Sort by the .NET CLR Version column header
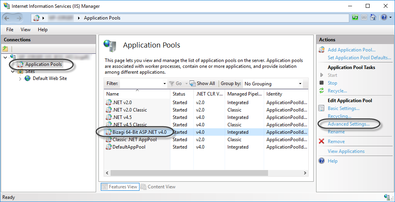 209,94
